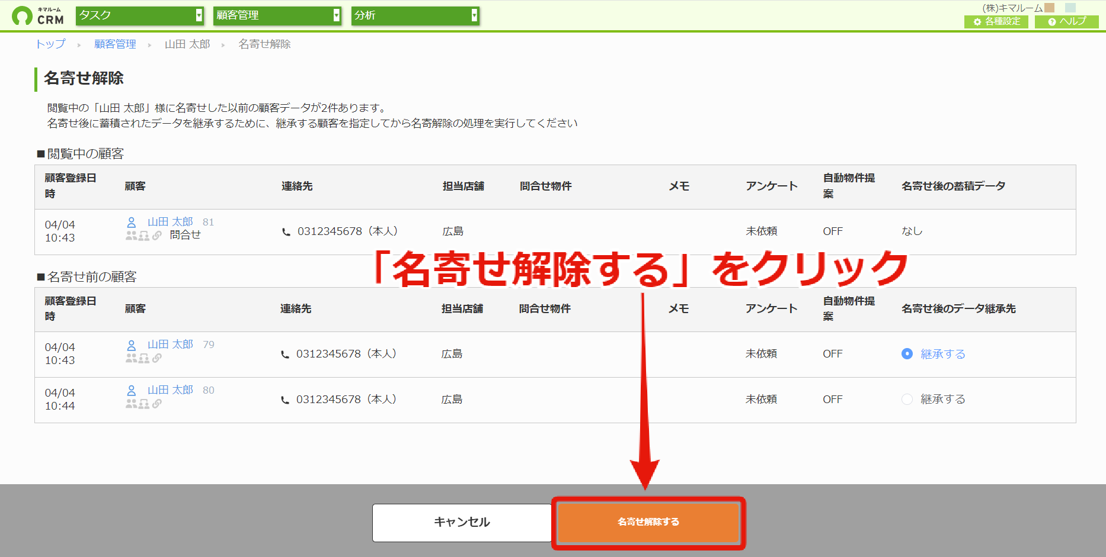Click 名寄せ後のデータ継承先 column header
Screen dimensions: 1106x557
tap(958, 308)
